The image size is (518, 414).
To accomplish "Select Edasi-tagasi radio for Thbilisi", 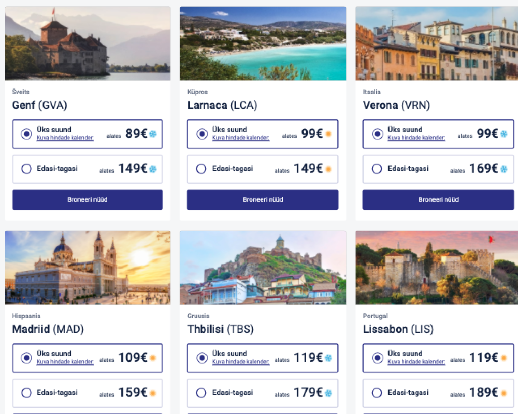I will click(x=201, y=393).
